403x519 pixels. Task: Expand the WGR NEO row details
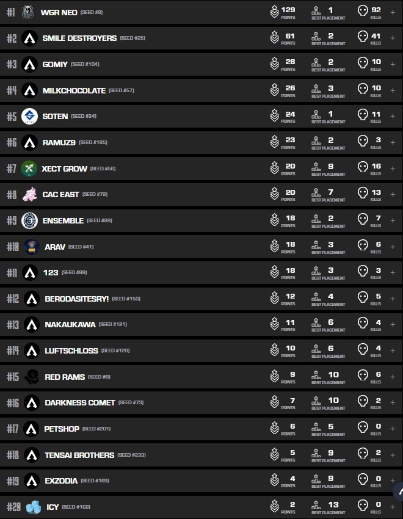click(x=393, y=12)
